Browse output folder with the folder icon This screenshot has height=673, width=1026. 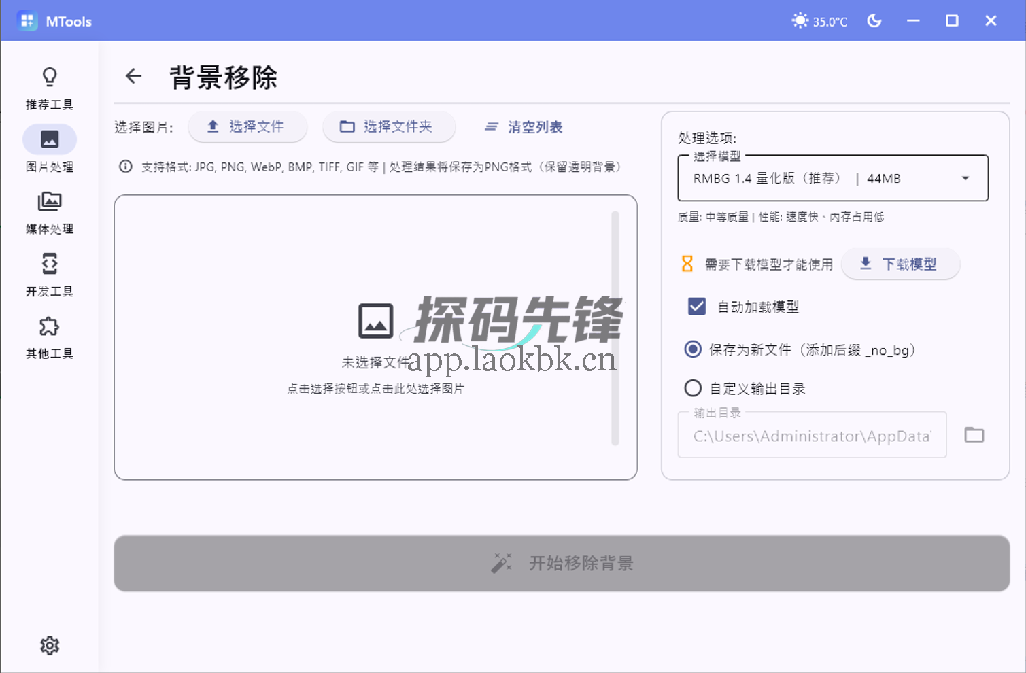pyautogui.click(x=974, y=434)
